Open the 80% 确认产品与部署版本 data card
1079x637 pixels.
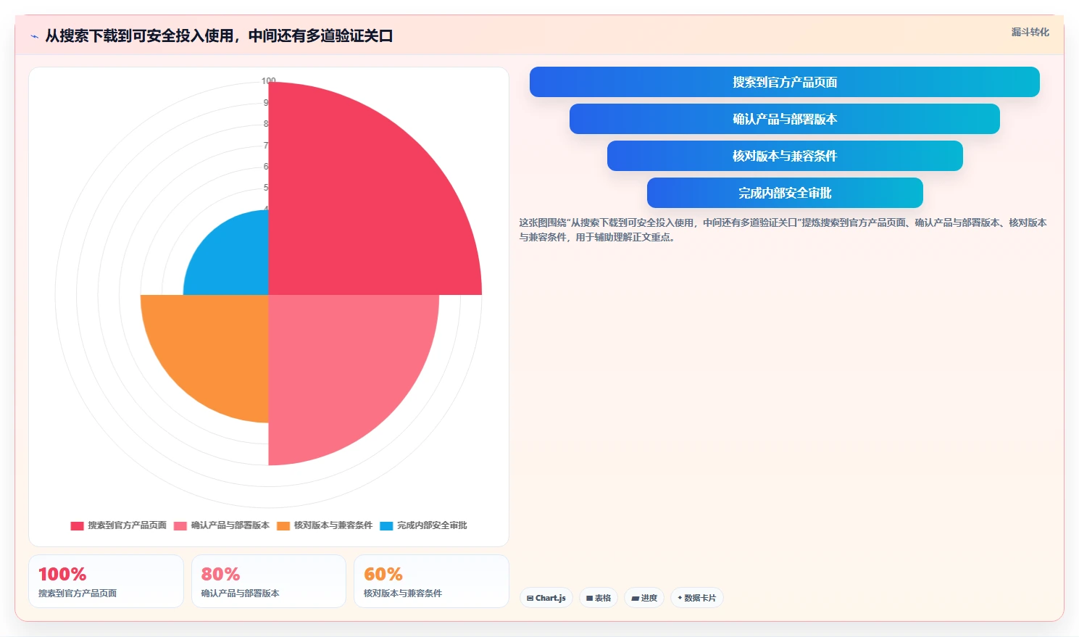point(269,581)
